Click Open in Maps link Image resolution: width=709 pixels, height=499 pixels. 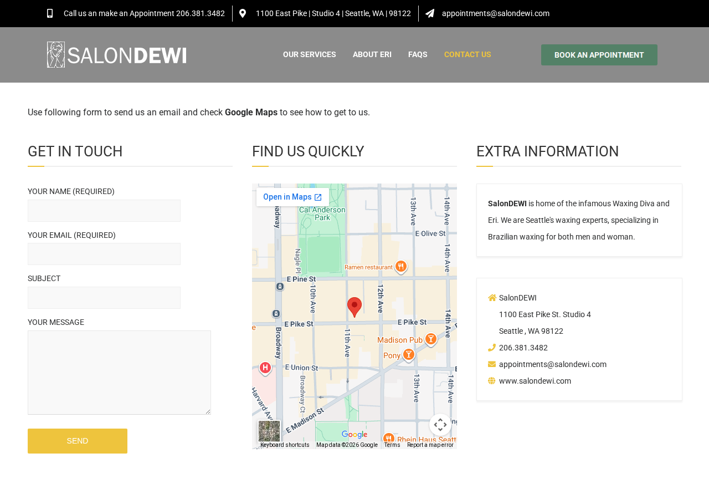coord(292,197)
